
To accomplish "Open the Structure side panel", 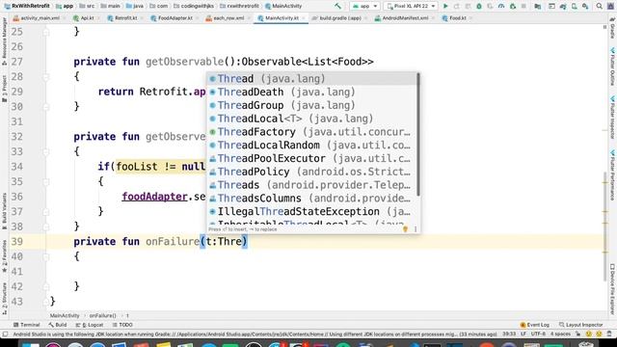I will click(4, 299).
